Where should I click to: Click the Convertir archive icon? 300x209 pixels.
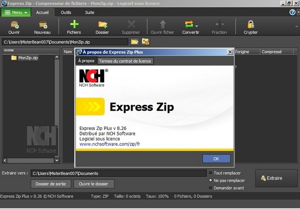point(189,24)
